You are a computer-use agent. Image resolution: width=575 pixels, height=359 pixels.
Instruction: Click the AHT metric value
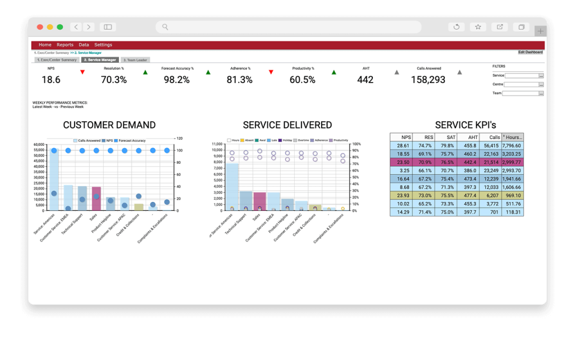point(365,80)
